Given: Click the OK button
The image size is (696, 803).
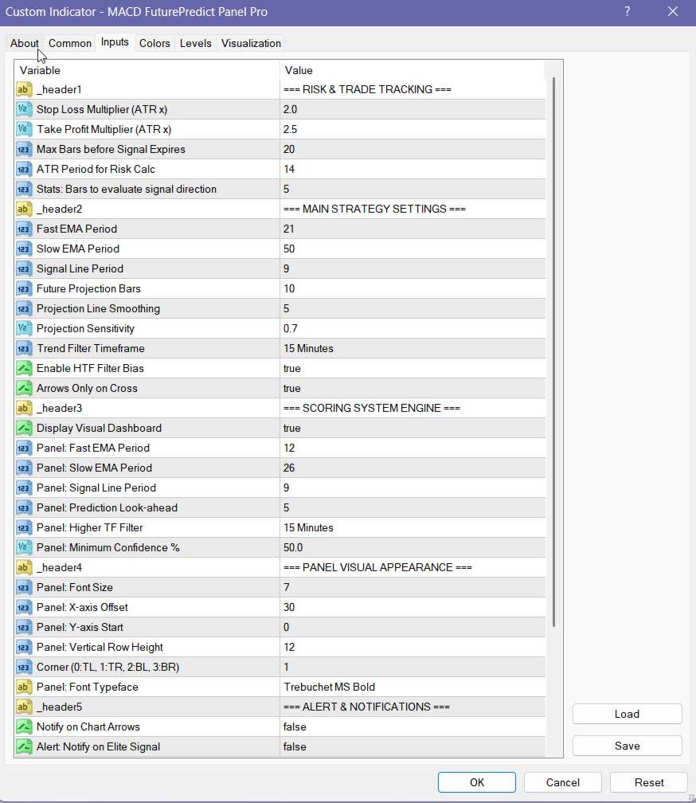Looking at the screenshot, I should pos(477,782).
